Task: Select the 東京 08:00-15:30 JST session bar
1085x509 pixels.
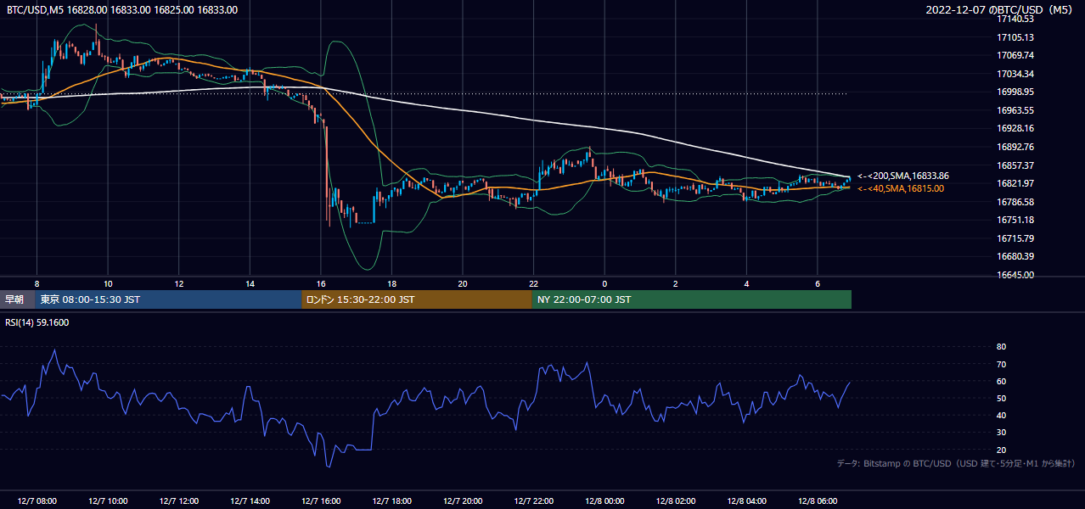Action: [x=168, y=299]
